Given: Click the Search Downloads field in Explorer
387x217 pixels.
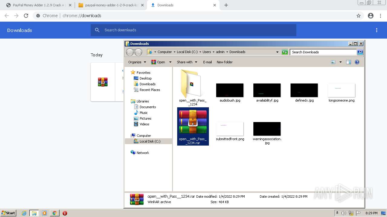Looking at the screenshot, I should tap(323, 52).
